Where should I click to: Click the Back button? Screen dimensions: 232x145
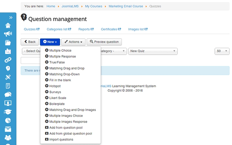pyautogui.click(x=30, y=42)
